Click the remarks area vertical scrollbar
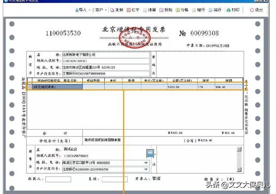Viewport: 276px width, 194px height. [x=239, y=159]
